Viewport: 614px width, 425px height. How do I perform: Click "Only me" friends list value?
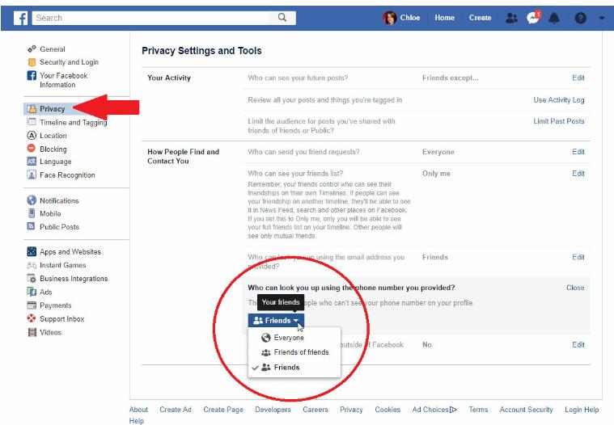[436, 174]
